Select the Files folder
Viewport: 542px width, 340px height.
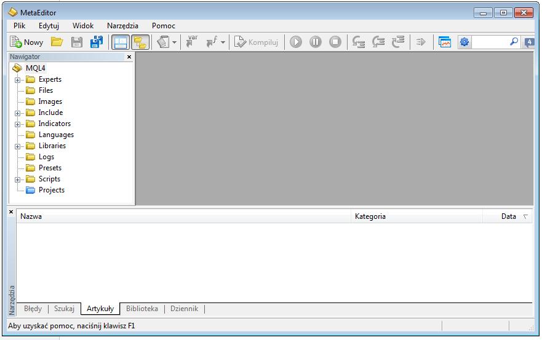point(46,90)
